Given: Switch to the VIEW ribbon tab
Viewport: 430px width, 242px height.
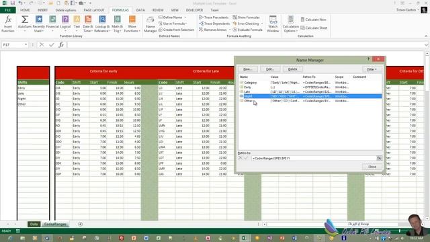Looking at the screenshot, I should [175, 10].
